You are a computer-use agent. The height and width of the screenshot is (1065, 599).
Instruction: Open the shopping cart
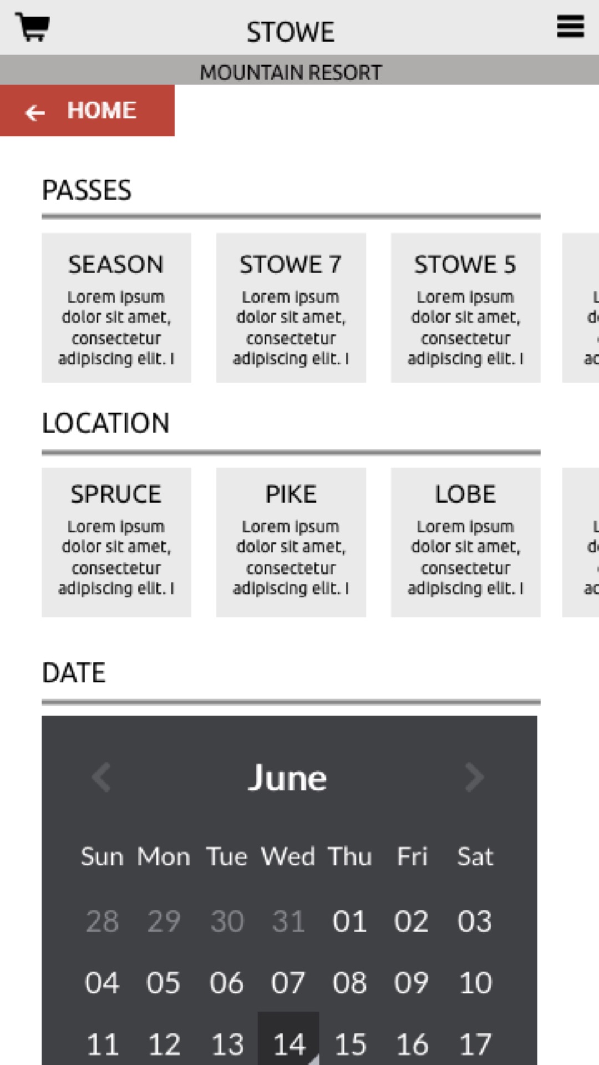click(x=32, y=27)
